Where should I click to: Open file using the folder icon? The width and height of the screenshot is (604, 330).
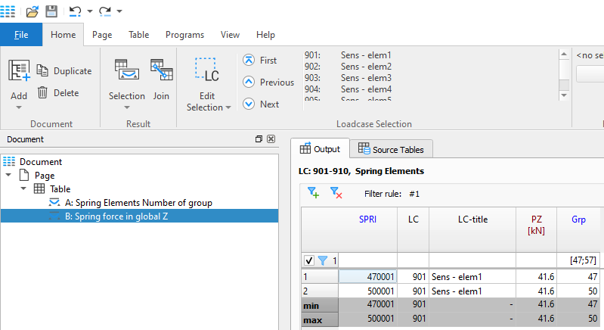click(x=33, y=11)
